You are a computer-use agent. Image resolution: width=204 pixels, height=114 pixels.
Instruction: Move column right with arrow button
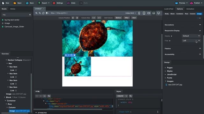click(x=77, y=18)
